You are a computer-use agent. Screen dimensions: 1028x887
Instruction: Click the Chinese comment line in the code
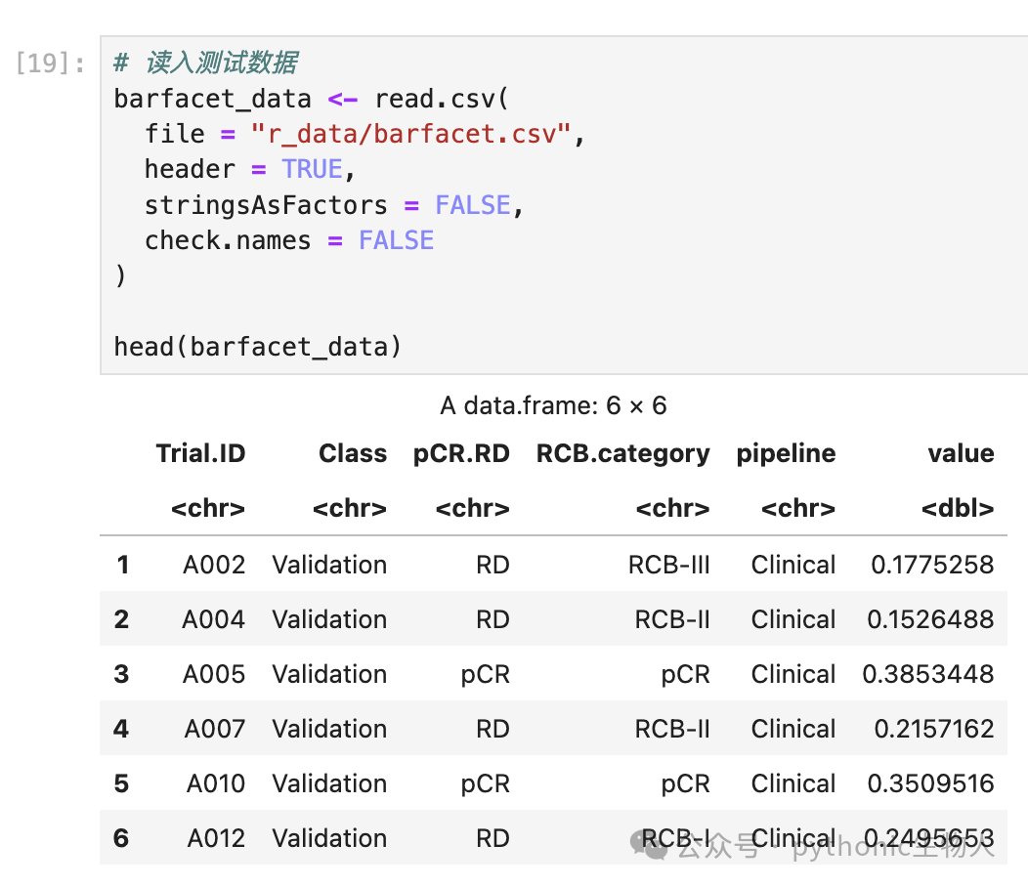(206, 63)
